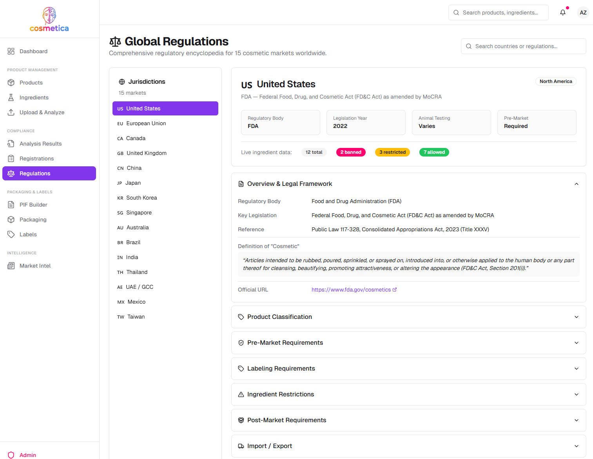The image size is (593, 459).
Task: Select Japan from the jurisdictions list
Action: [133, 183]
